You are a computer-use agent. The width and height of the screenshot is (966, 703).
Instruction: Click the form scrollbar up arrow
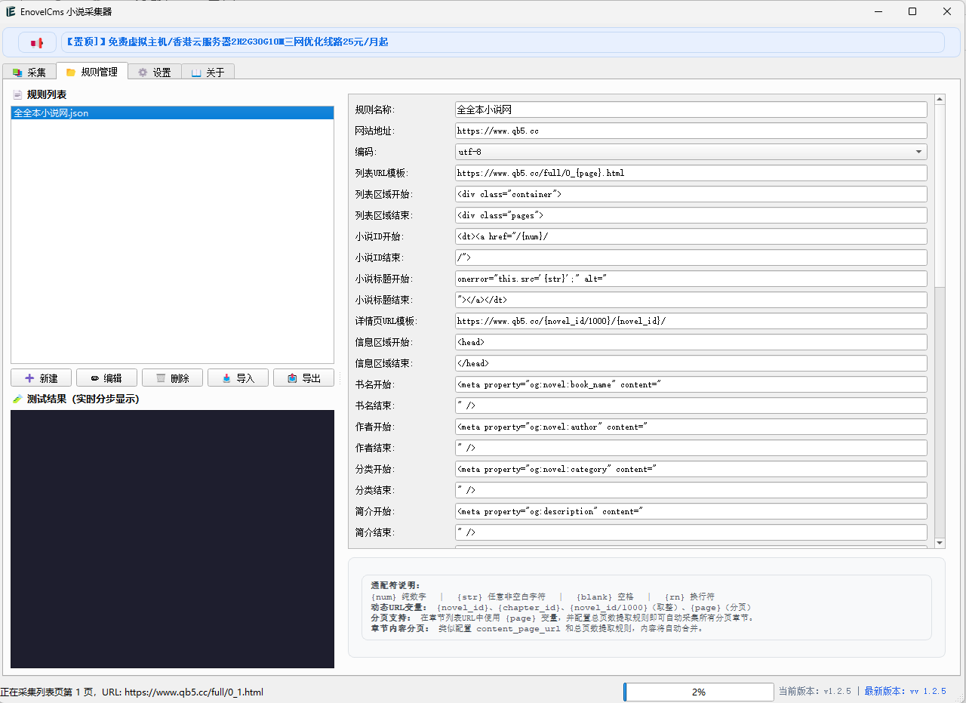click(940, 99)
